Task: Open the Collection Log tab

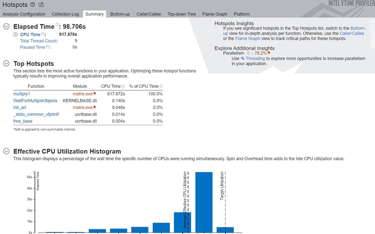Action: [x=65, y=14]
